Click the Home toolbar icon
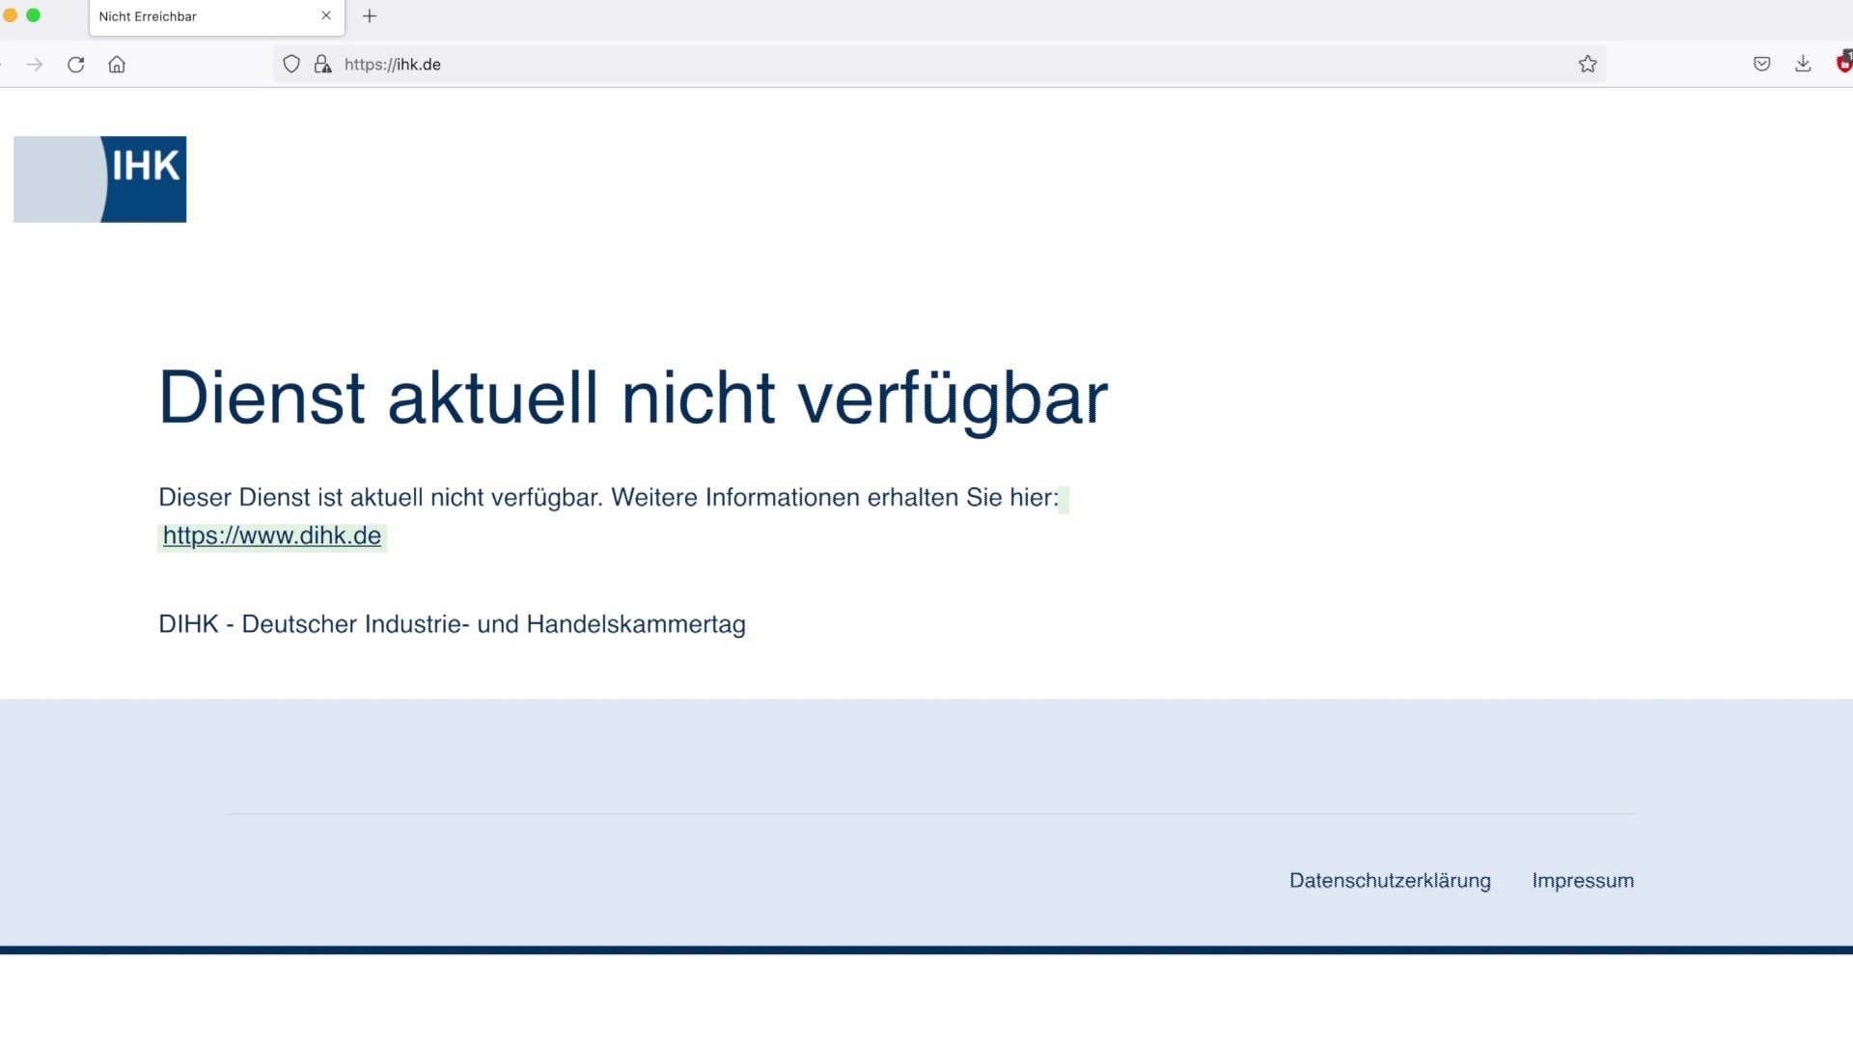Viewport: 1853px width, 1042px height. [117, 65]
